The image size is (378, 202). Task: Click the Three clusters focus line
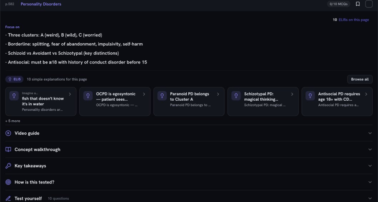54,35
